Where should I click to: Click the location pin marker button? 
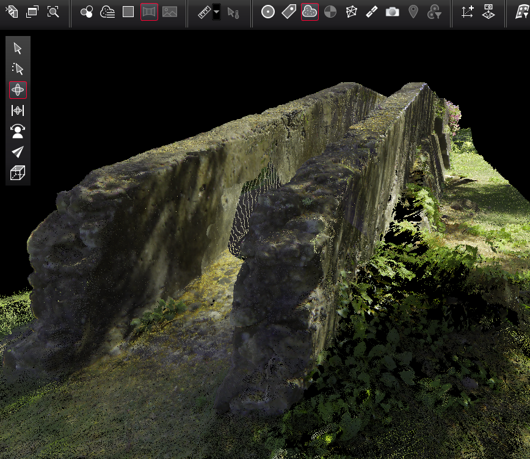(413, 12)
